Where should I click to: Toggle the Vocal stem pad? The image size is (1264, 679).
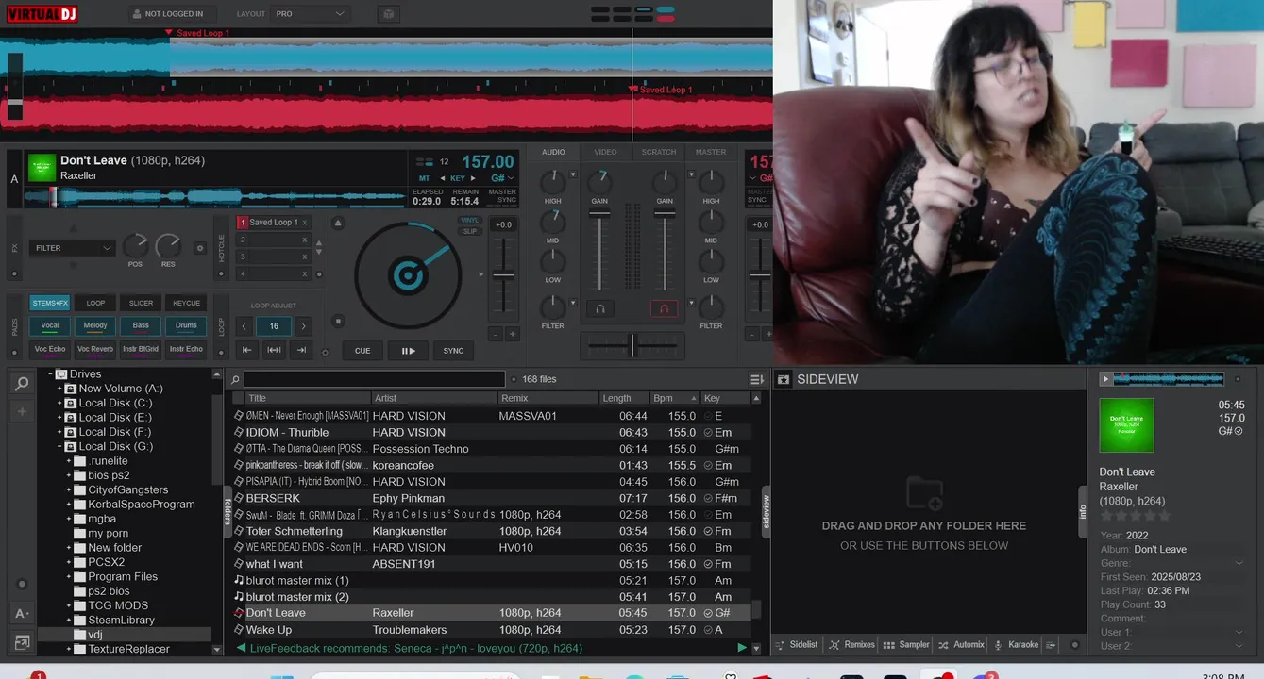tap(50, 325)
